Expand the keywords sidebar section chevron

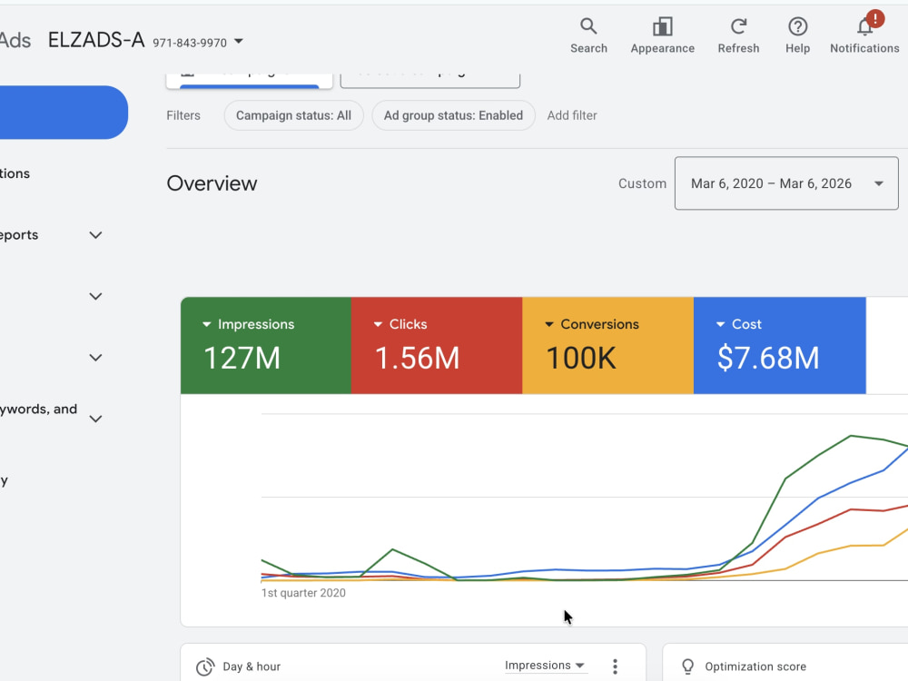tap(95, 418)
